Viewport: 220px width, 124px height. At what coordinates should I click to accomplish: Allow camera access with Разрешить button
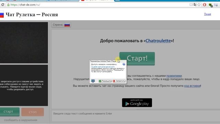(x=105, y=81)
